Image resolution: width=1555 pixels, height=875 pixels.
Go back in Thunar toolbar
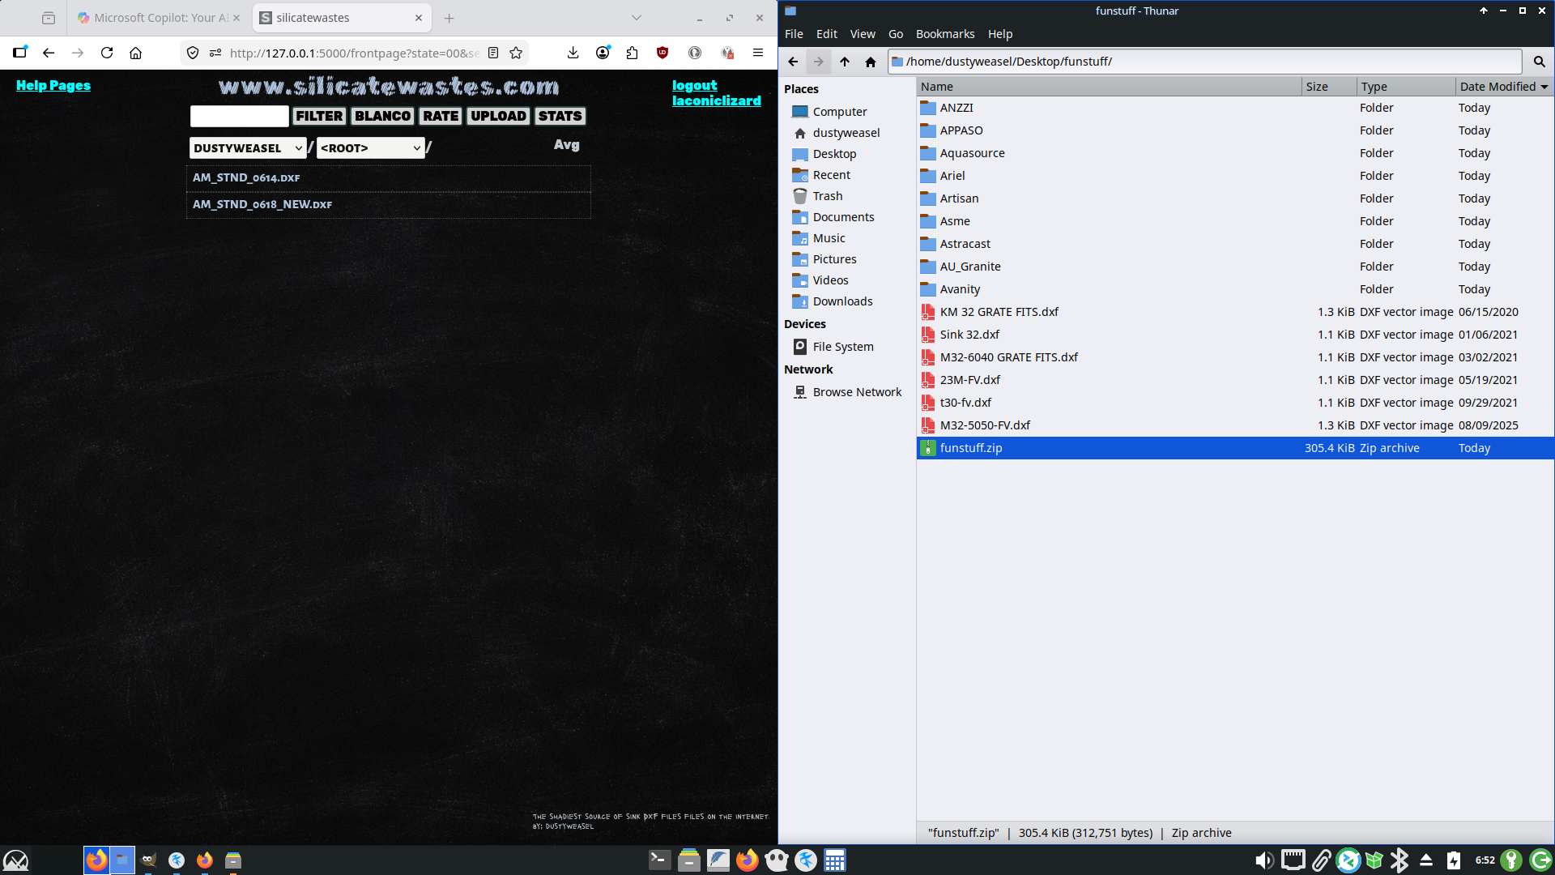793,62
